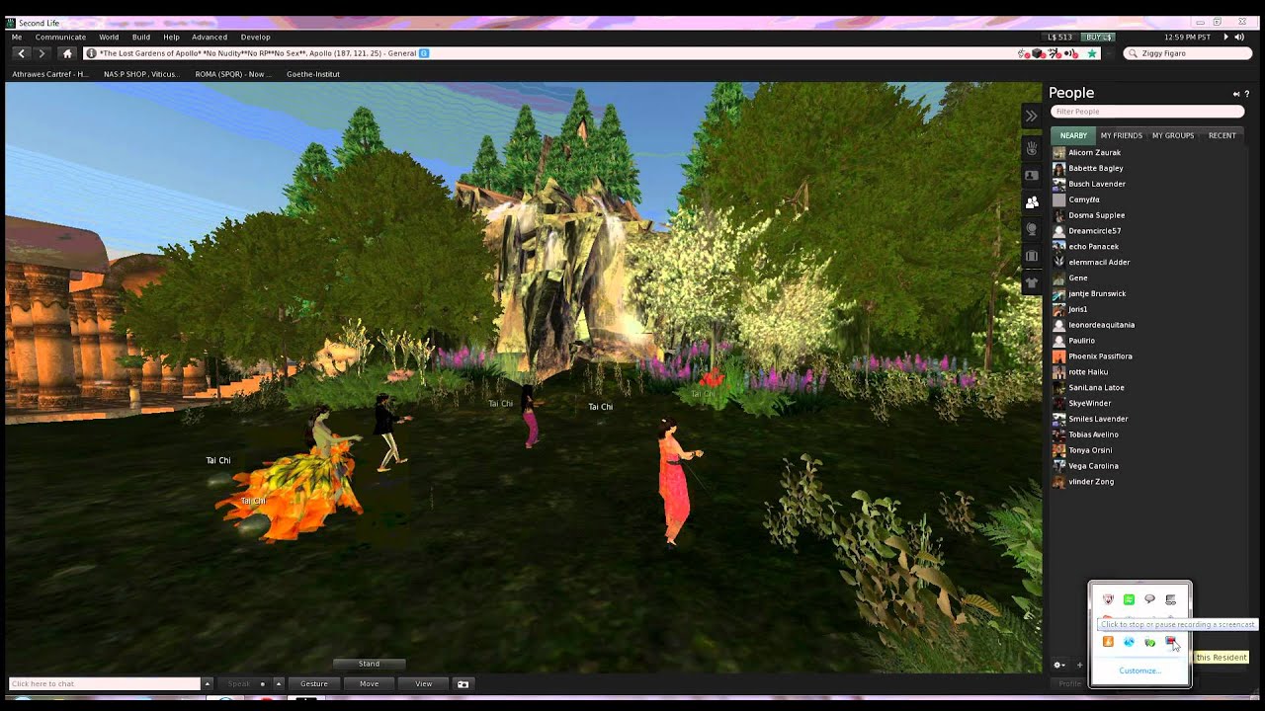This screenshot has width=1265, height=711.
Task: Open the Communicate menu
Action: [x=60, y=37]
